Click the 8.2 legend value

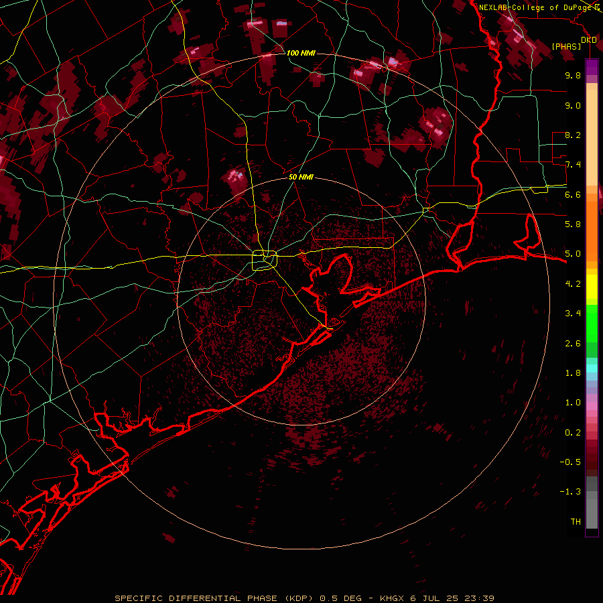pyautogui.click(x=573, y=135)
